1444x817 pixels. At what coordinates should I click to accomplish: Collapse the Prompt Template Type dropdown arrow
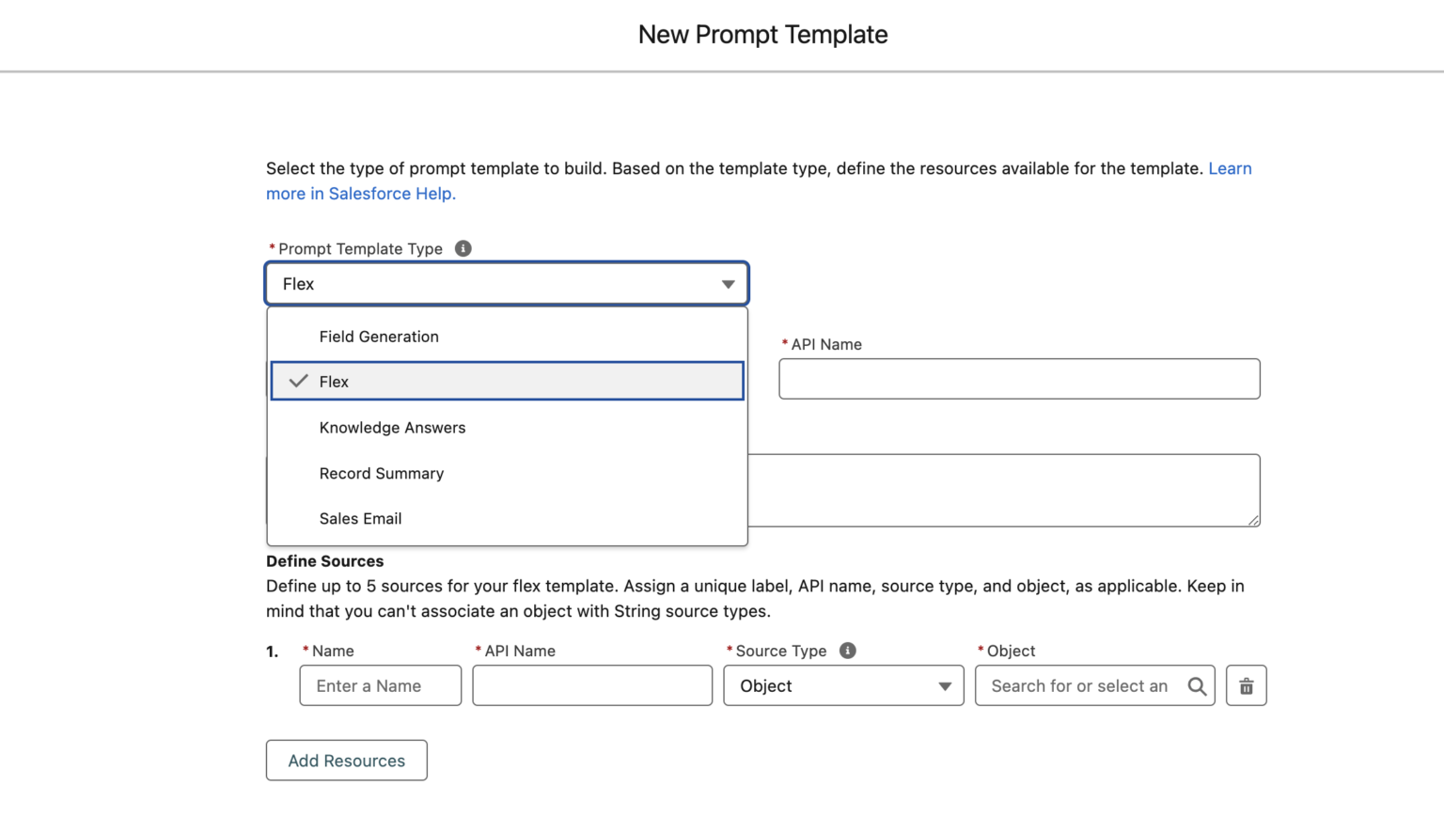point(726,283)
